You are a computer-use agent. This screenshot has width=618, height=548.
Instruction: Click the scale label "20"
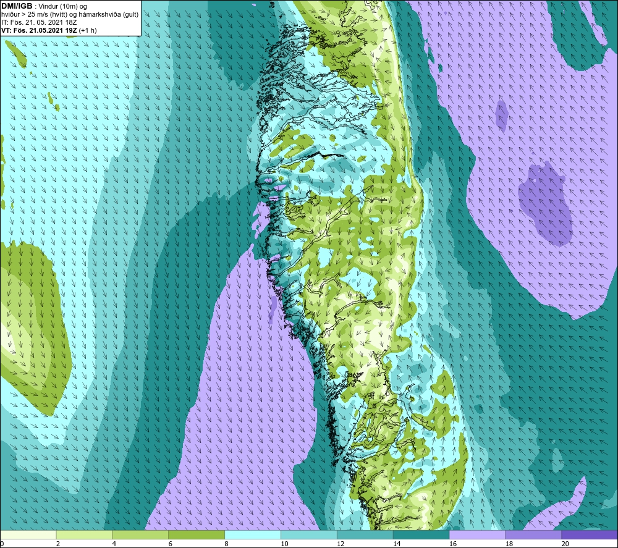pos(565,544)
